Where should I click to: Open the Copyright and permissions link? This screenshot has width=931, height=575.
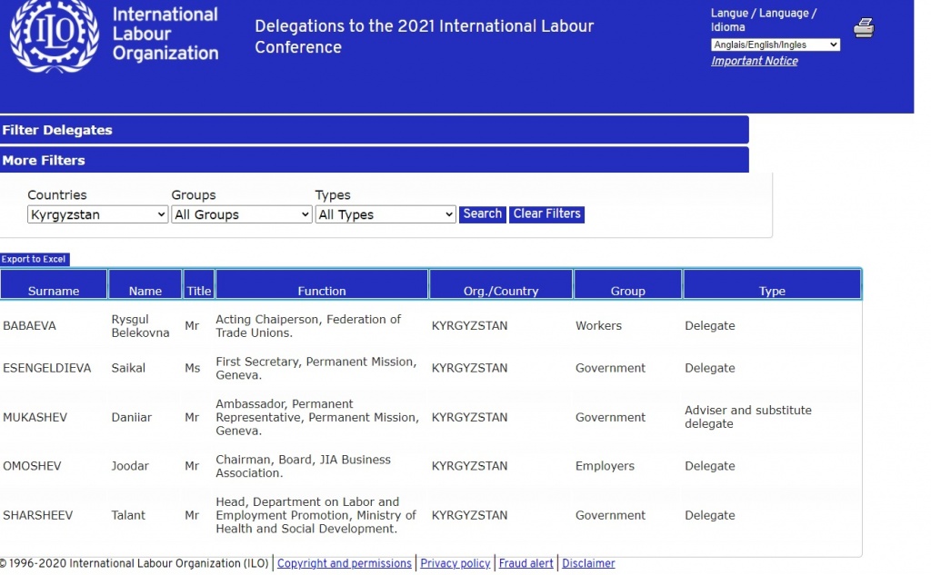coord(344,563)
